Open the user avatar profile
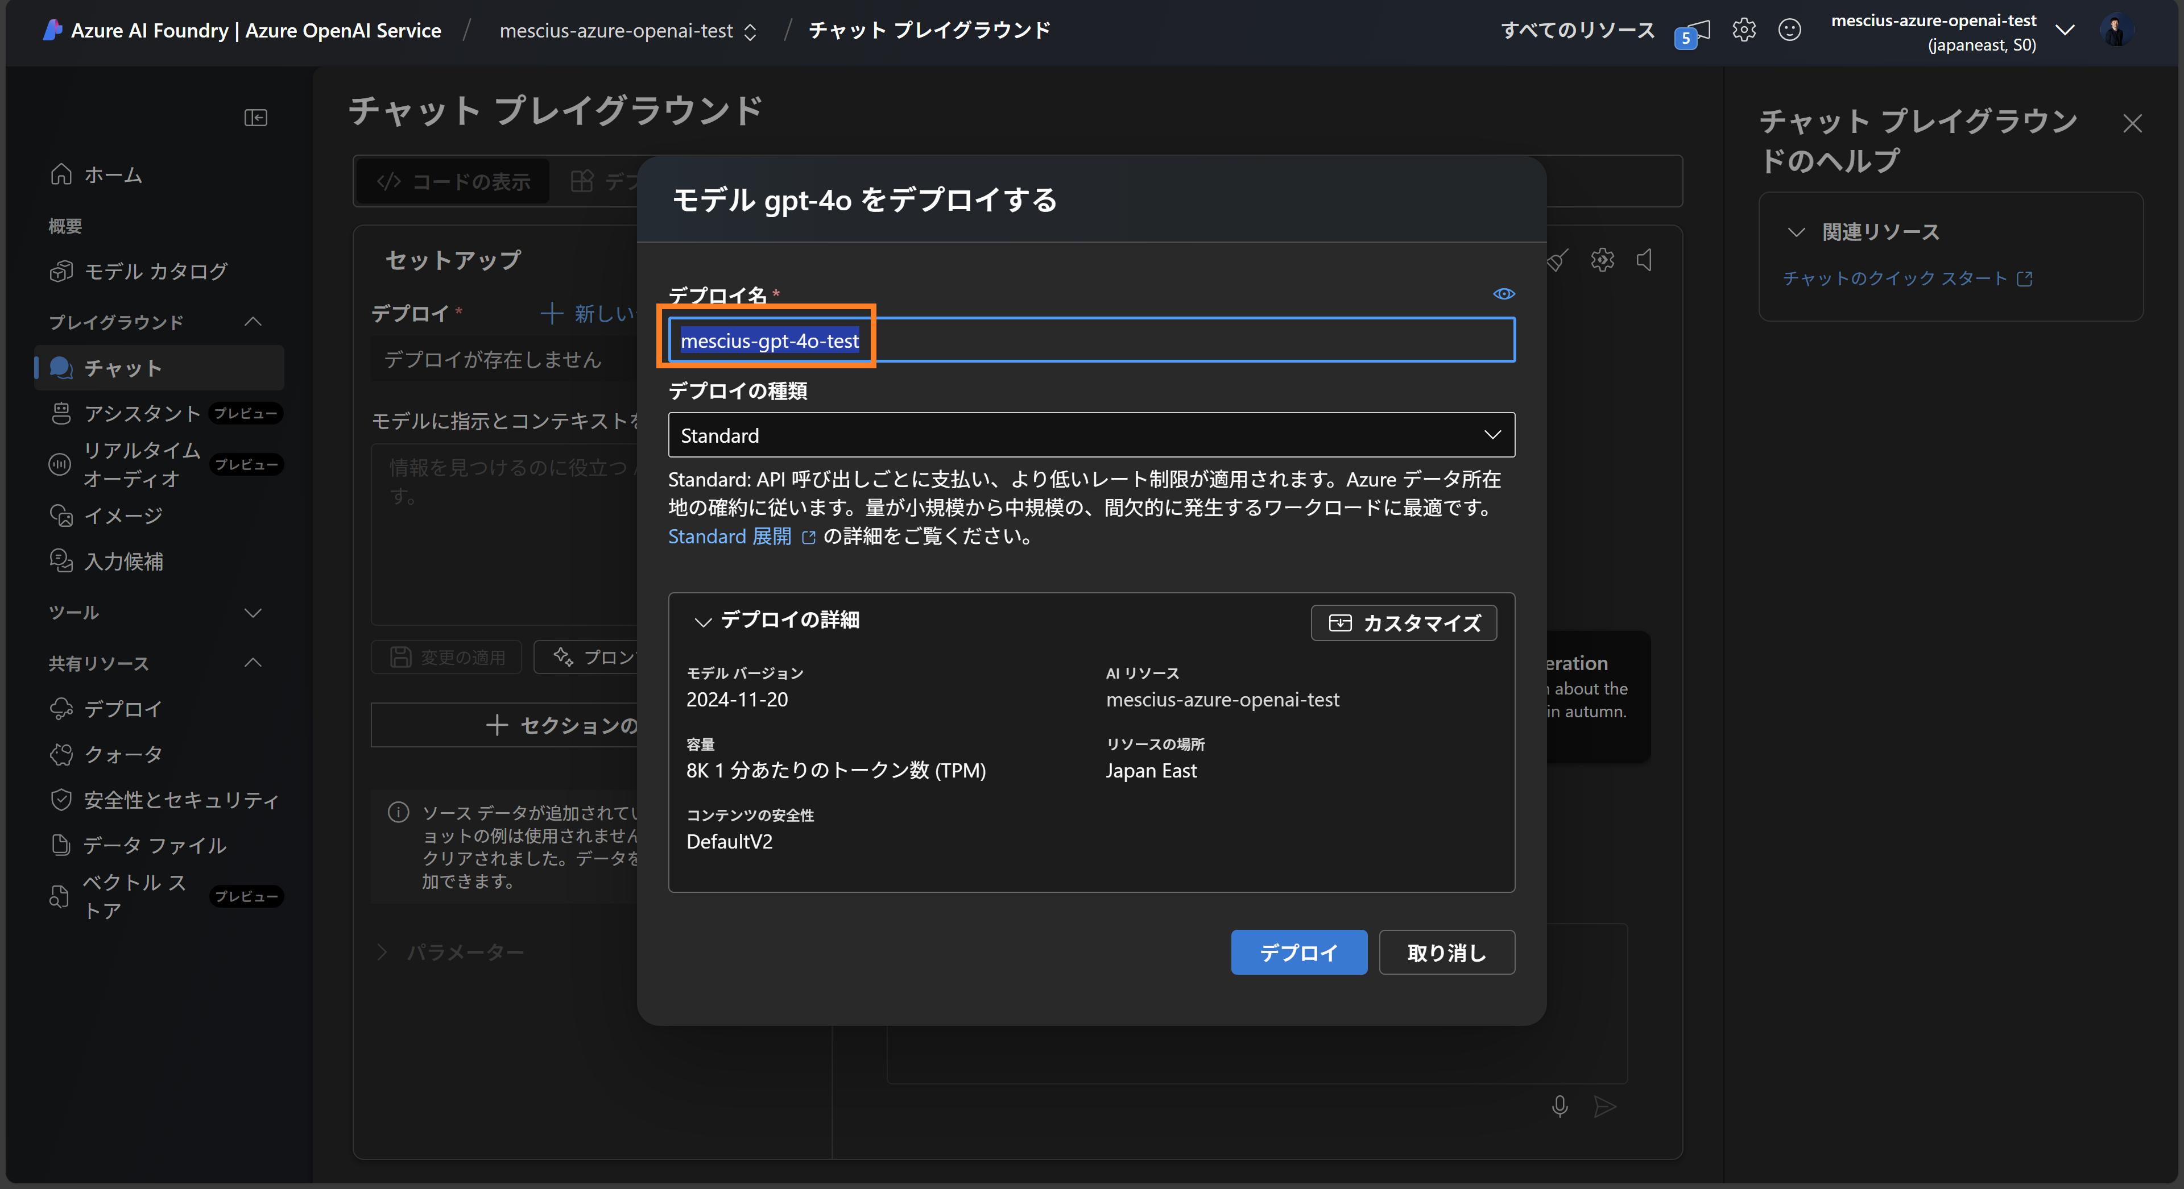 pyautogui.click(x=2116, y=31)
